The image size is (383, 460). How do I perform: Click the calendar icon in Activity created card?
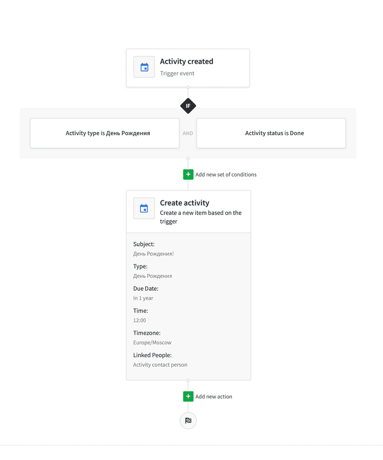tap(144, 67)
